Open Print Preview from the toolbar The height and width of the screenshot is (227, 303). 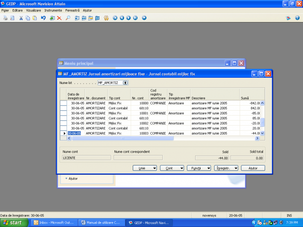[12, 18]
